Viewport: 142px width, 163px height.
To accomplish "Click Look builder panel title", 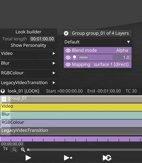I will point(28,32).
